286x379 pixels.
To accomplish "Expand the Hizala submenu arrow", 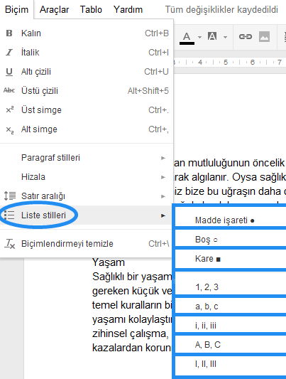I will coord(163,177).
